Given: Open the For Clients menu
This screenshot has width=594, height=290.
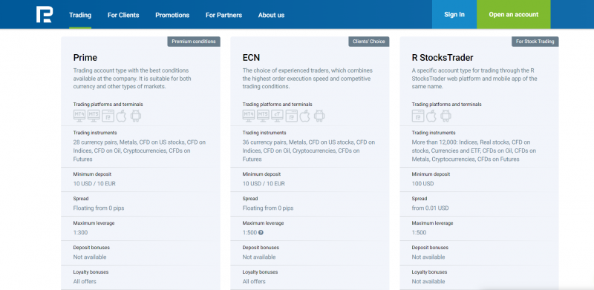Looking at the screenshot, I should click(x=123, y=15).
